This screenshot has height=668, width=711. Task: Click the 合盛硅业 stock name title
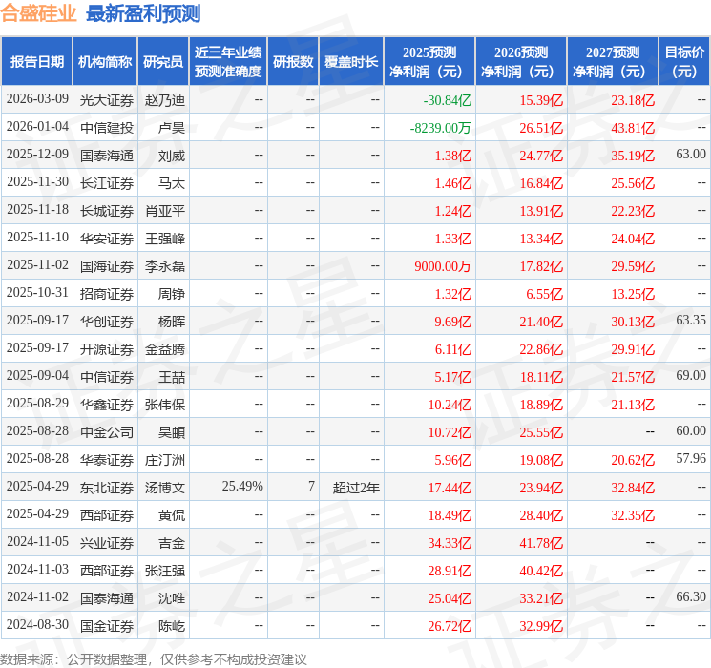click(39, 13)
